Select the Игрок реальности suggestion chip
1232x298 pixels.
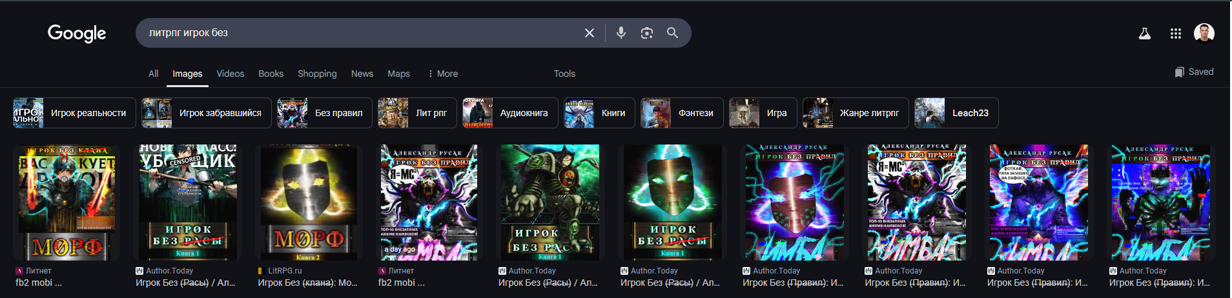(x=75, y=113)
